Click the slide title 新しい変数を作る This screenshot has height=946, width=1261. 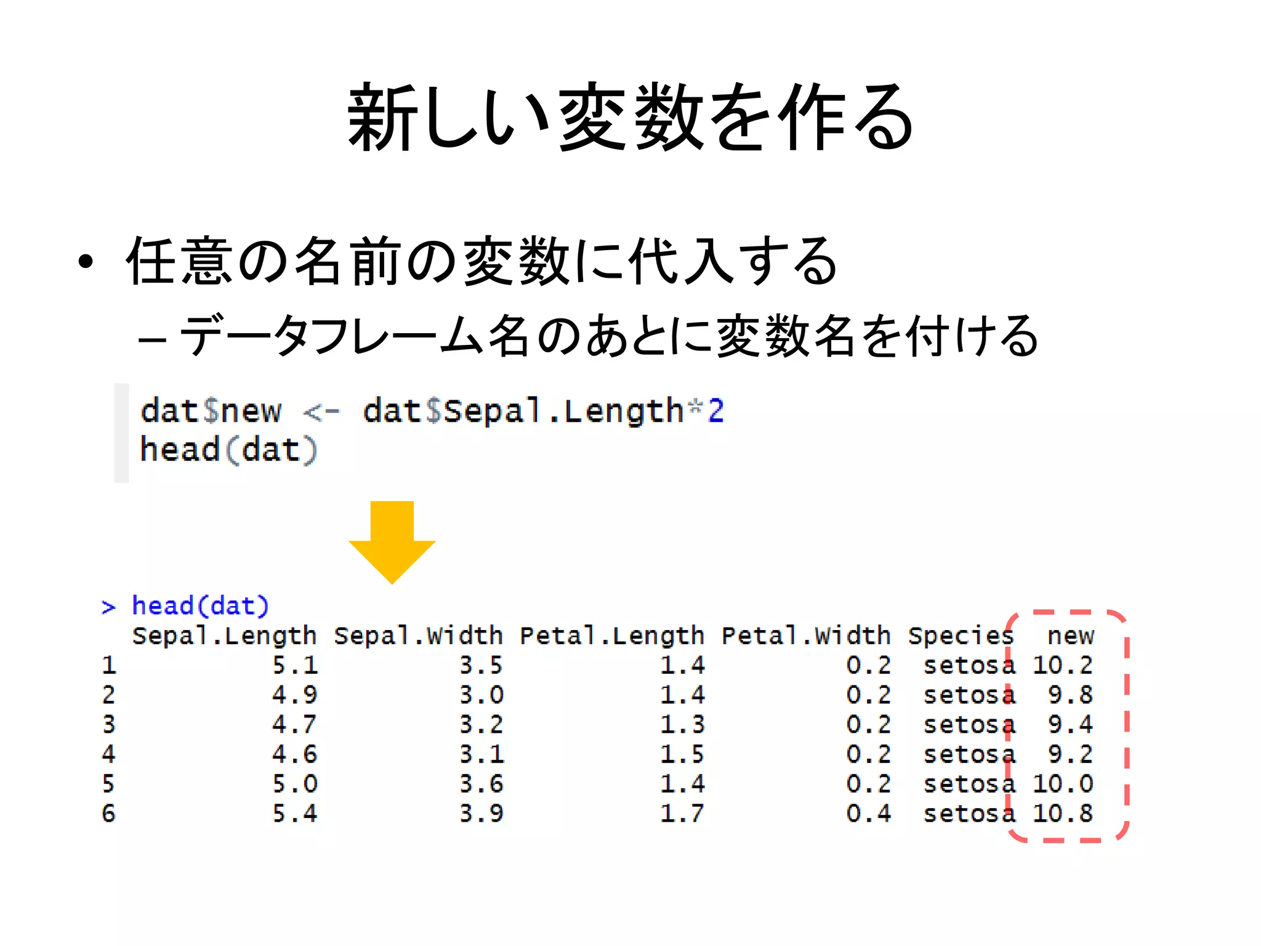click(630, 117)
